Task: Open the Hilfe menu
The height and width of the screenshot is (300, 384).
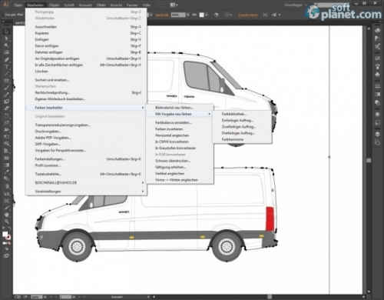Action: 147,5
